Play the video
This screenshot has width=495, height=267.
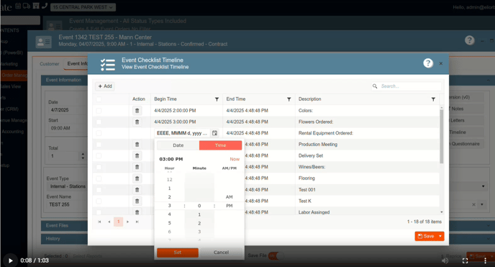[x=10, y=261]
